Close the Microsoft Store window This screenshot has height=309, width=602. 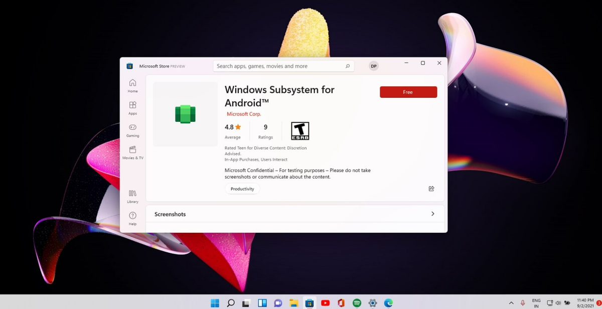[x=439, y=63]
